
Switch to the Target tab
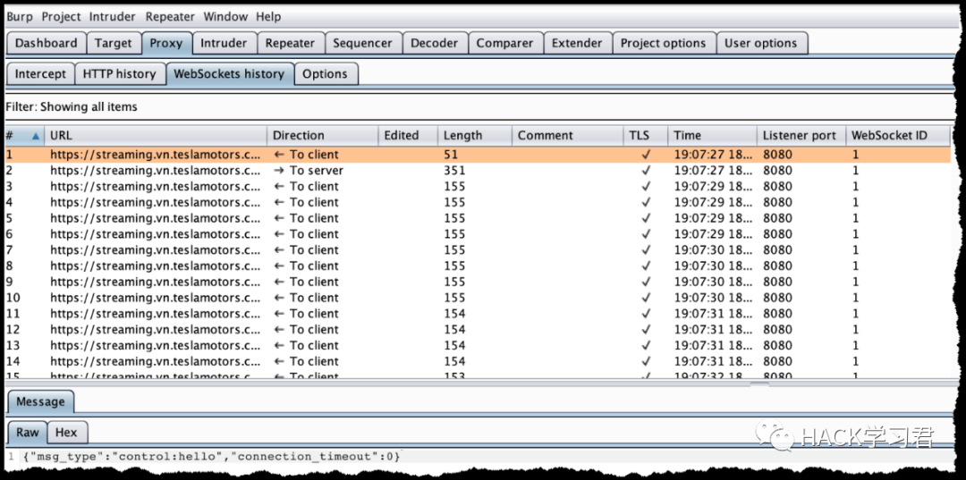114,43
